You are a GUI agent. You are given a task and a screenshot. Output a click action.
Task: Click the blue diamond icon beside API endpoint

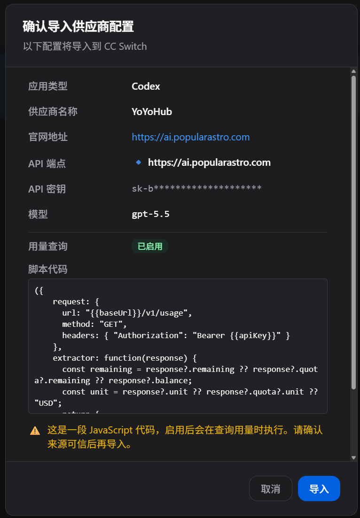139,162
